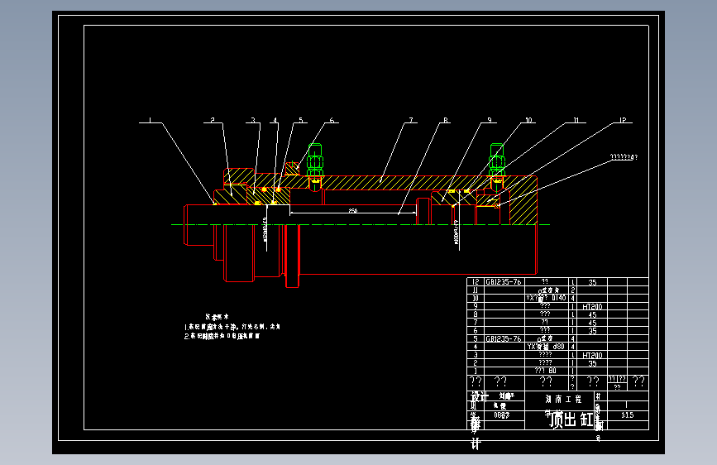Click balloon number 8 above the cylinder

(446, 120)
